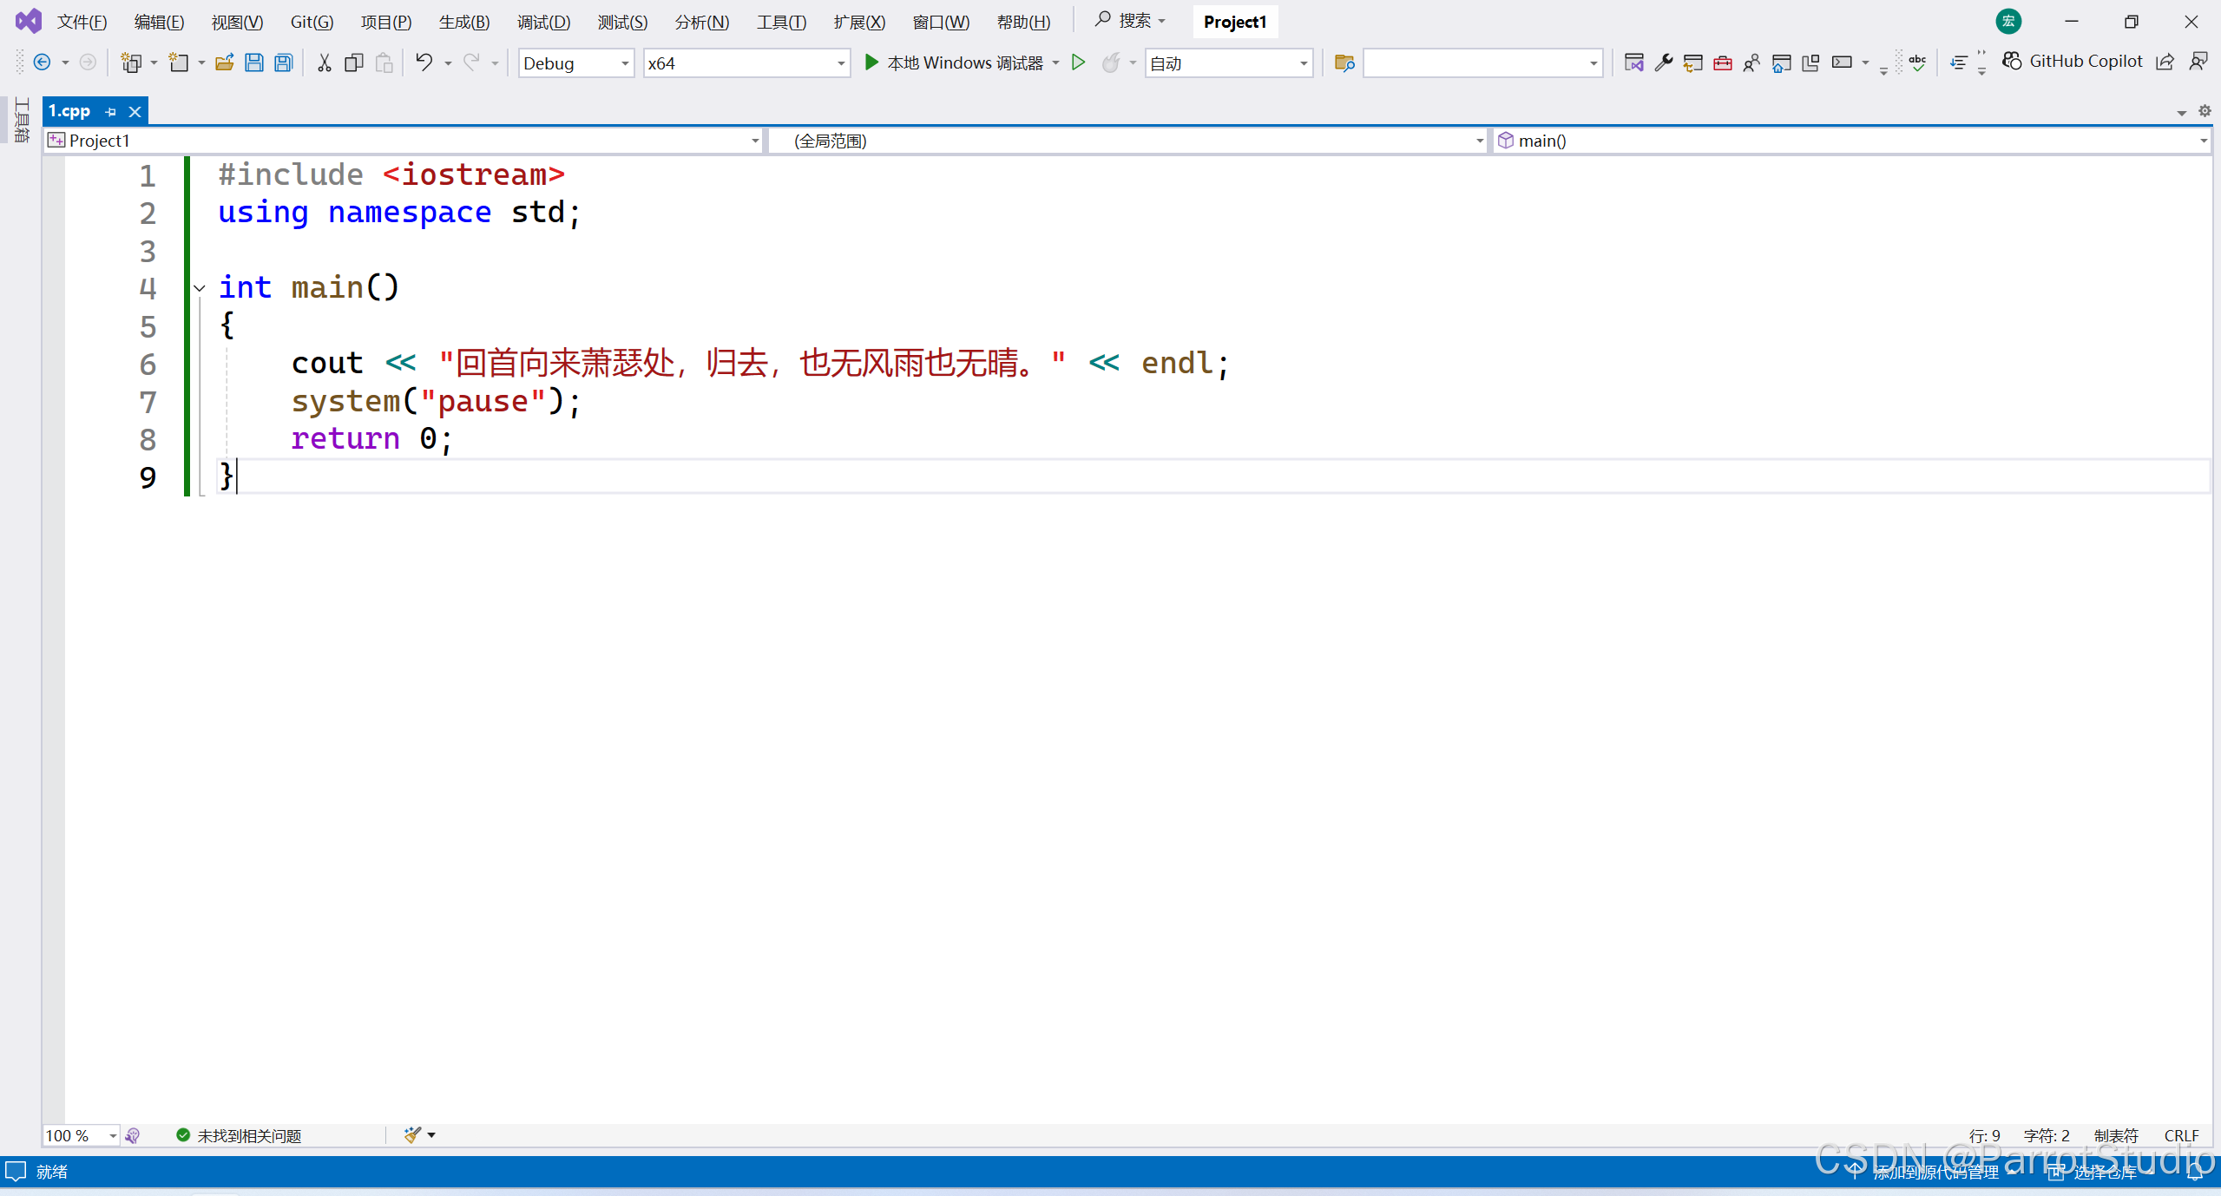This screenshot has width=2221, height=1196.
Task: Open the Project1 scope dropdown
Action: [404, 141]
